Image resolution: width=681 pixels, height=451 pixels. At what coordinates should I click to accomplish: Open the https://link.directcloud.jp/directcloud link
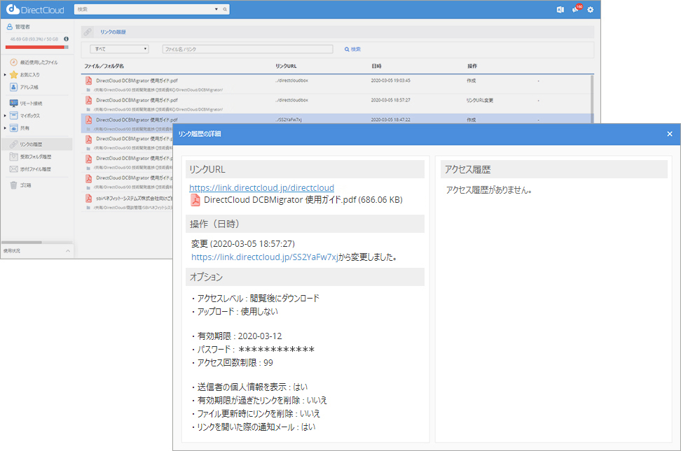[x=261, y=188]
